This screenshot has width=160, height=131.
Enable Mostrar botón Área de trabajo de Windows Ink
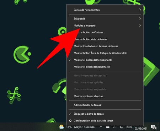(x=105, y=53)
